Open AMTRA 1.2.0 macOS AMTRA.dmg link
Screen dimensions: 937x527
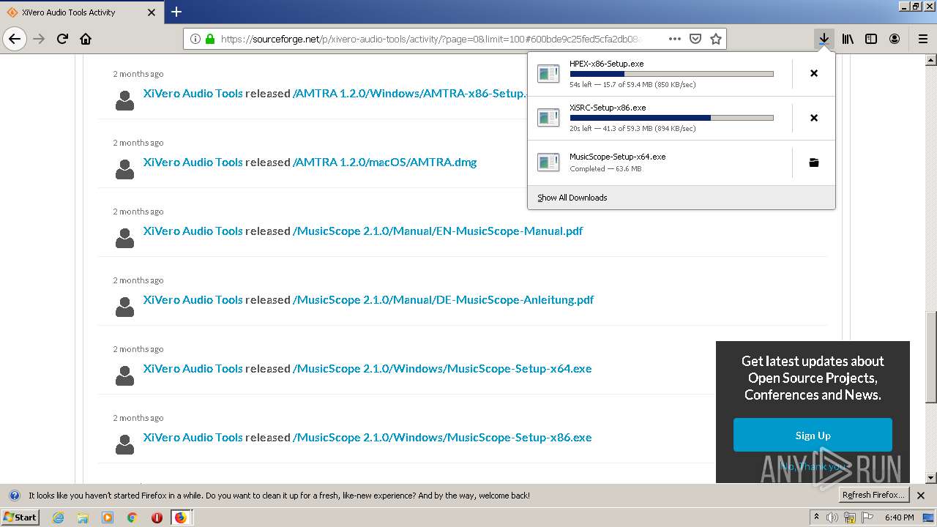(x=385, y=162)
